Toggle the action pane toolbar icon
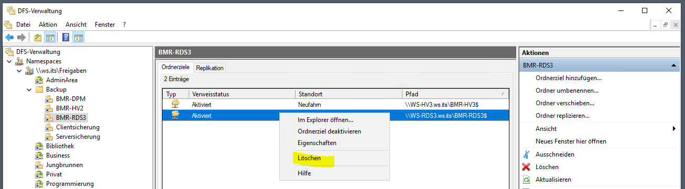The image size is (685, 189). (x=79, y=37)
